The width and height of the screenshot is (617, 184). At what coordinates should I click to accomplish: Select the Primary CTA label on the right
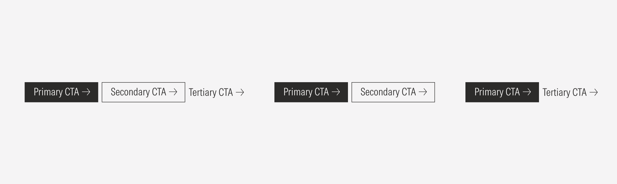(497, 92)
